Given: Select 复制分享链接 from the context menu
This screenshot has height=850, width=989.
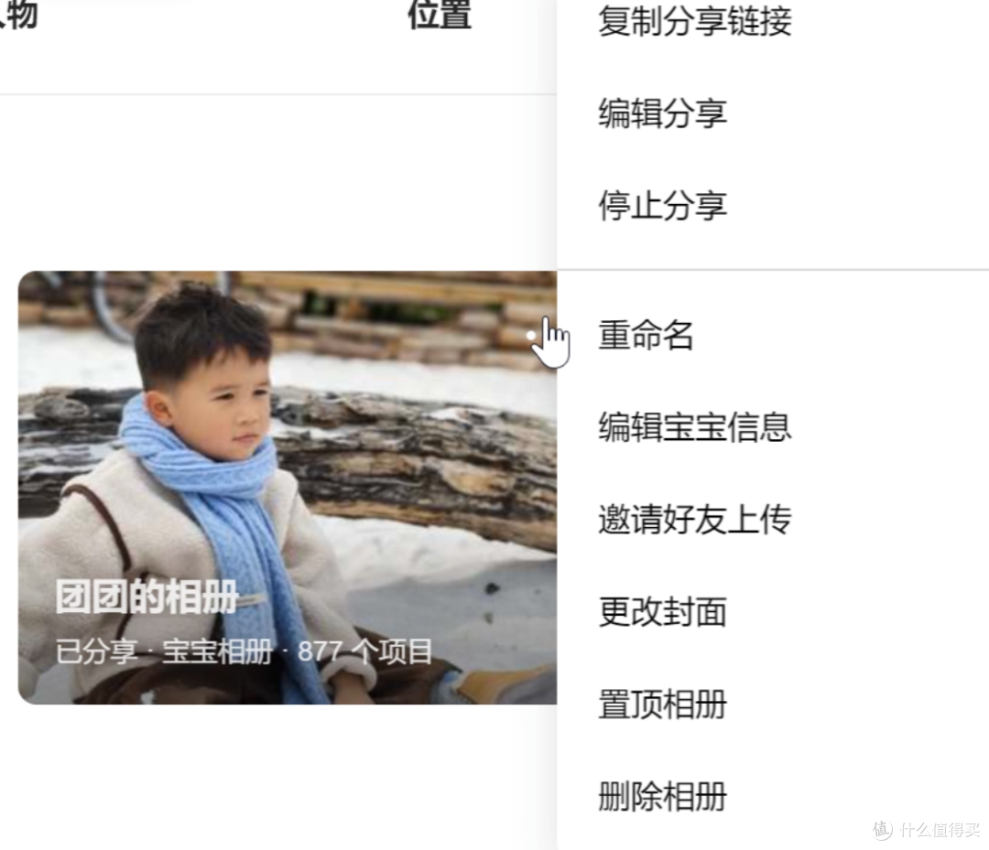Looking at the screenshot, I should coord(694,21).
